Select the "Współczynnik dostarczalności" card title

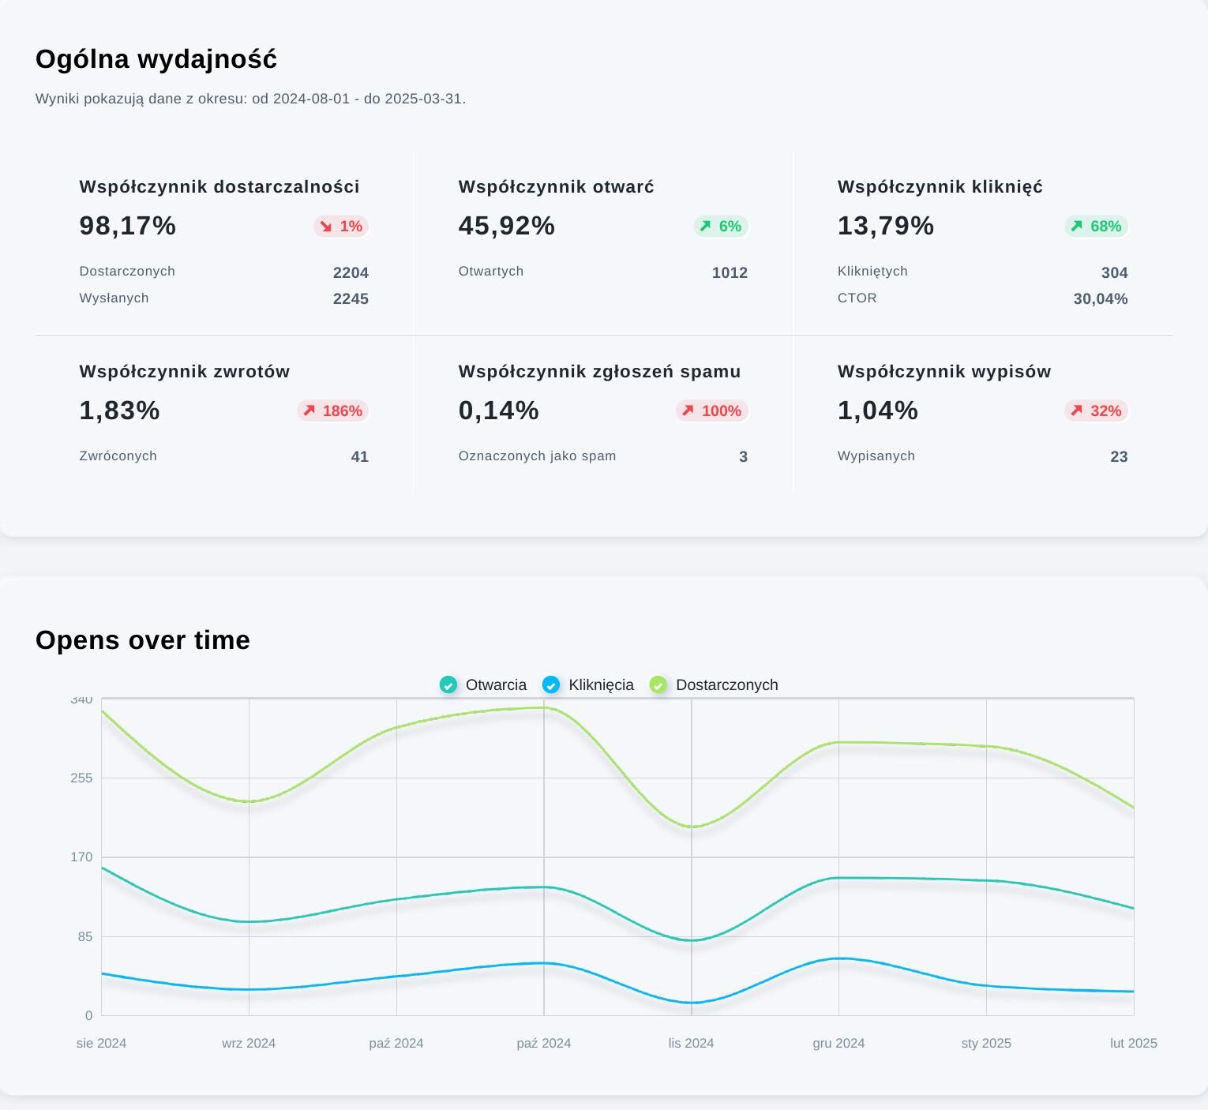[x=219, y=187]
